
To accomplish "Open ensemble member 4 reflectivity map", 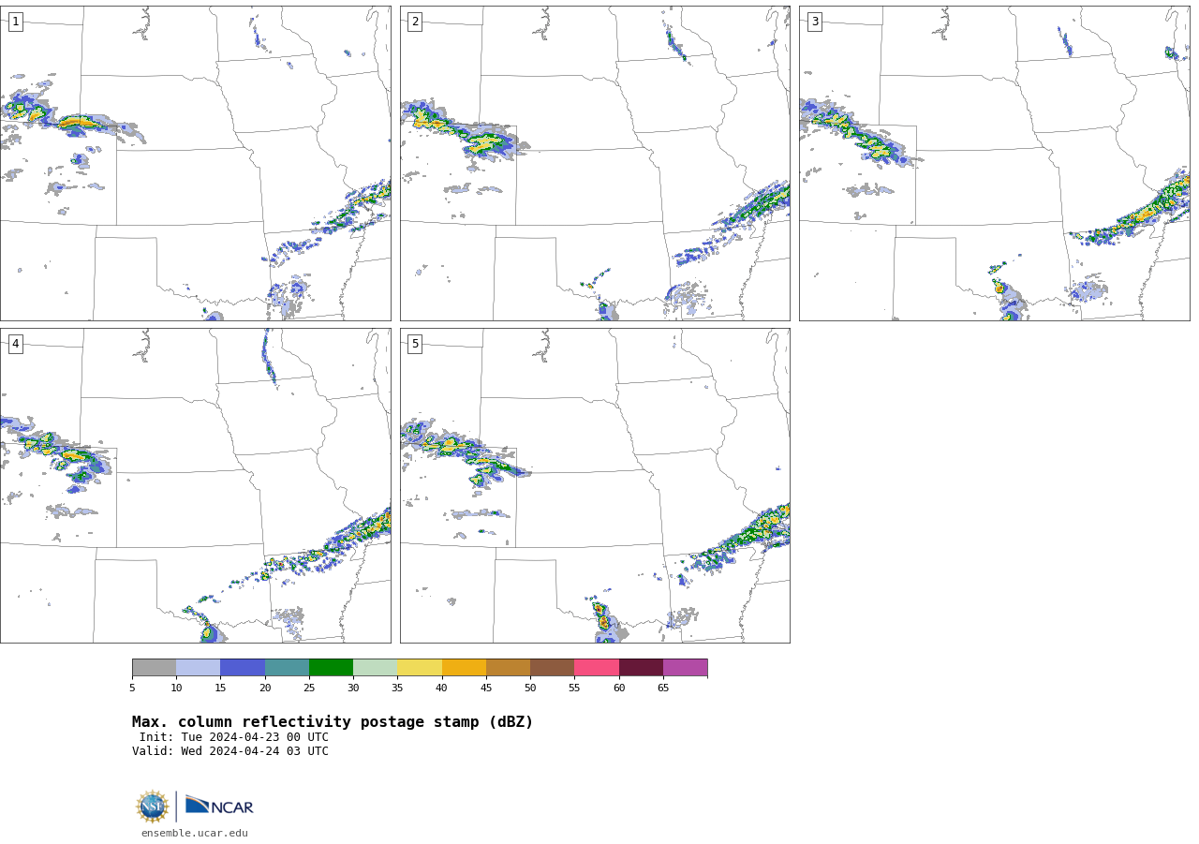I will pos(196,486).
